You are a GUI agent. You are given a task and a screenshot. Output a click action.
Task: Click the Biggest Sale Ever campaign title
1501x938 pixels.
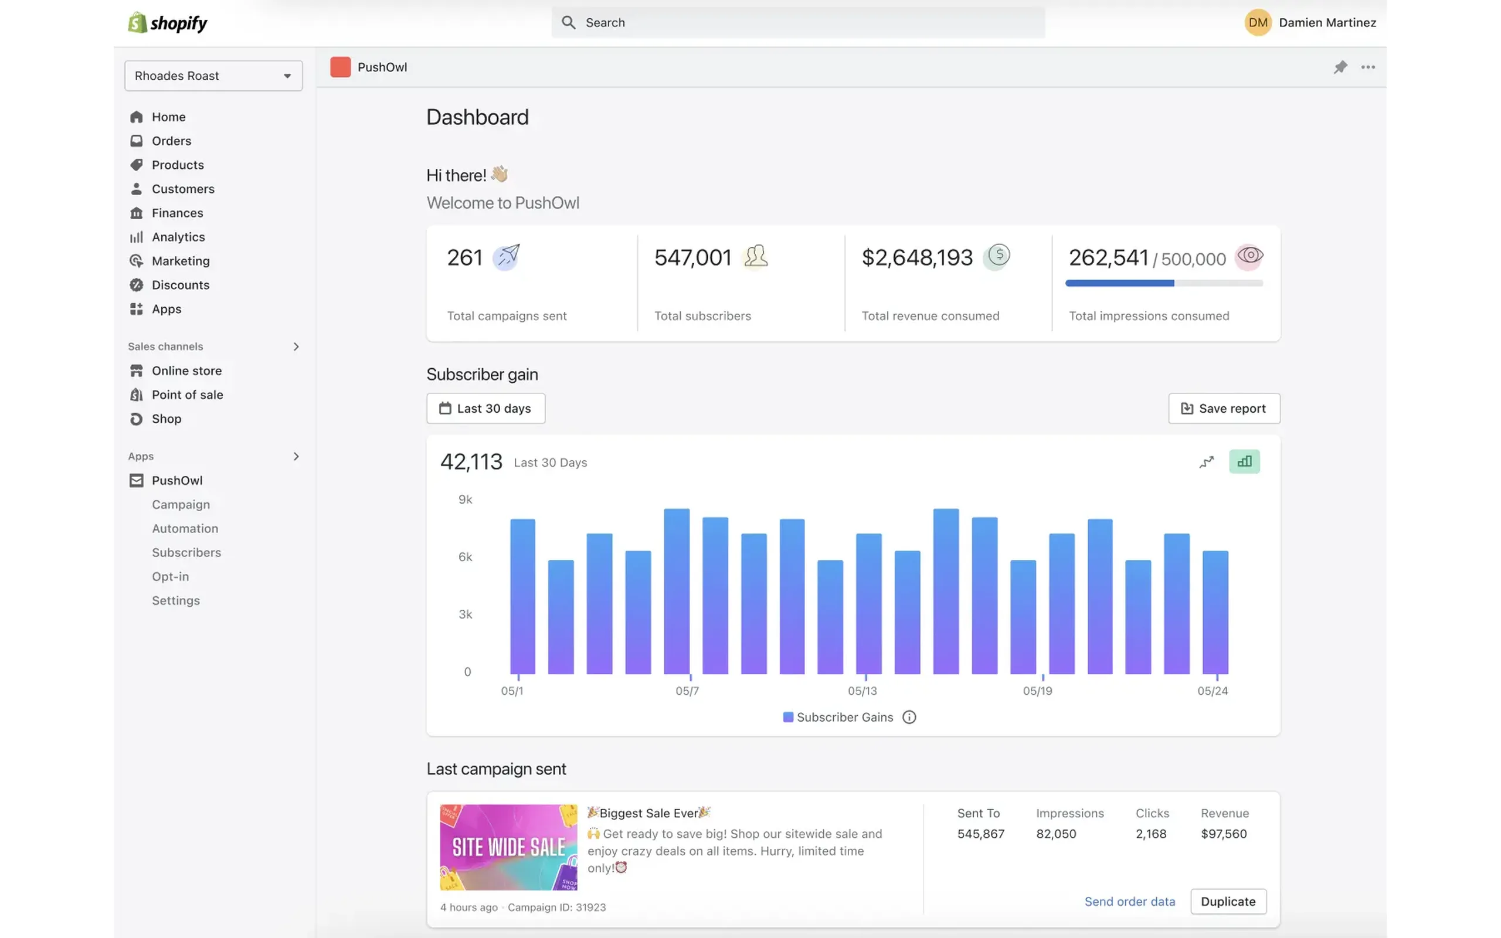click(649, 813)
